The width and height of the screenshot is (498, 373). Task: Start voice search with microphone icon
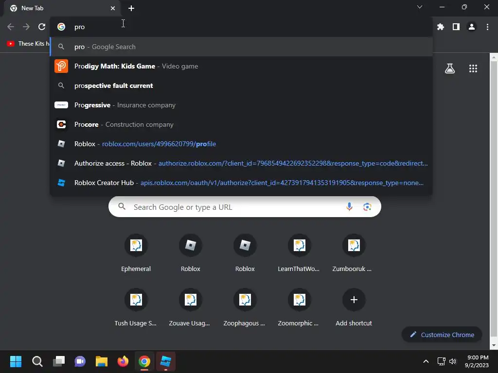[x=349, y=207]
